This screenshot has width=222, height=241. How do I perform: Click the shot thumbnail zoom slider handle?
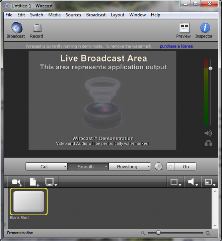(158, 232)
